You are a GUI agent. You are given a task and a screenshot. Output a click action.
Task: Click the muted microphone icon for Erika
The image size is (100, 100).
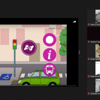click(x=88, y=59)
